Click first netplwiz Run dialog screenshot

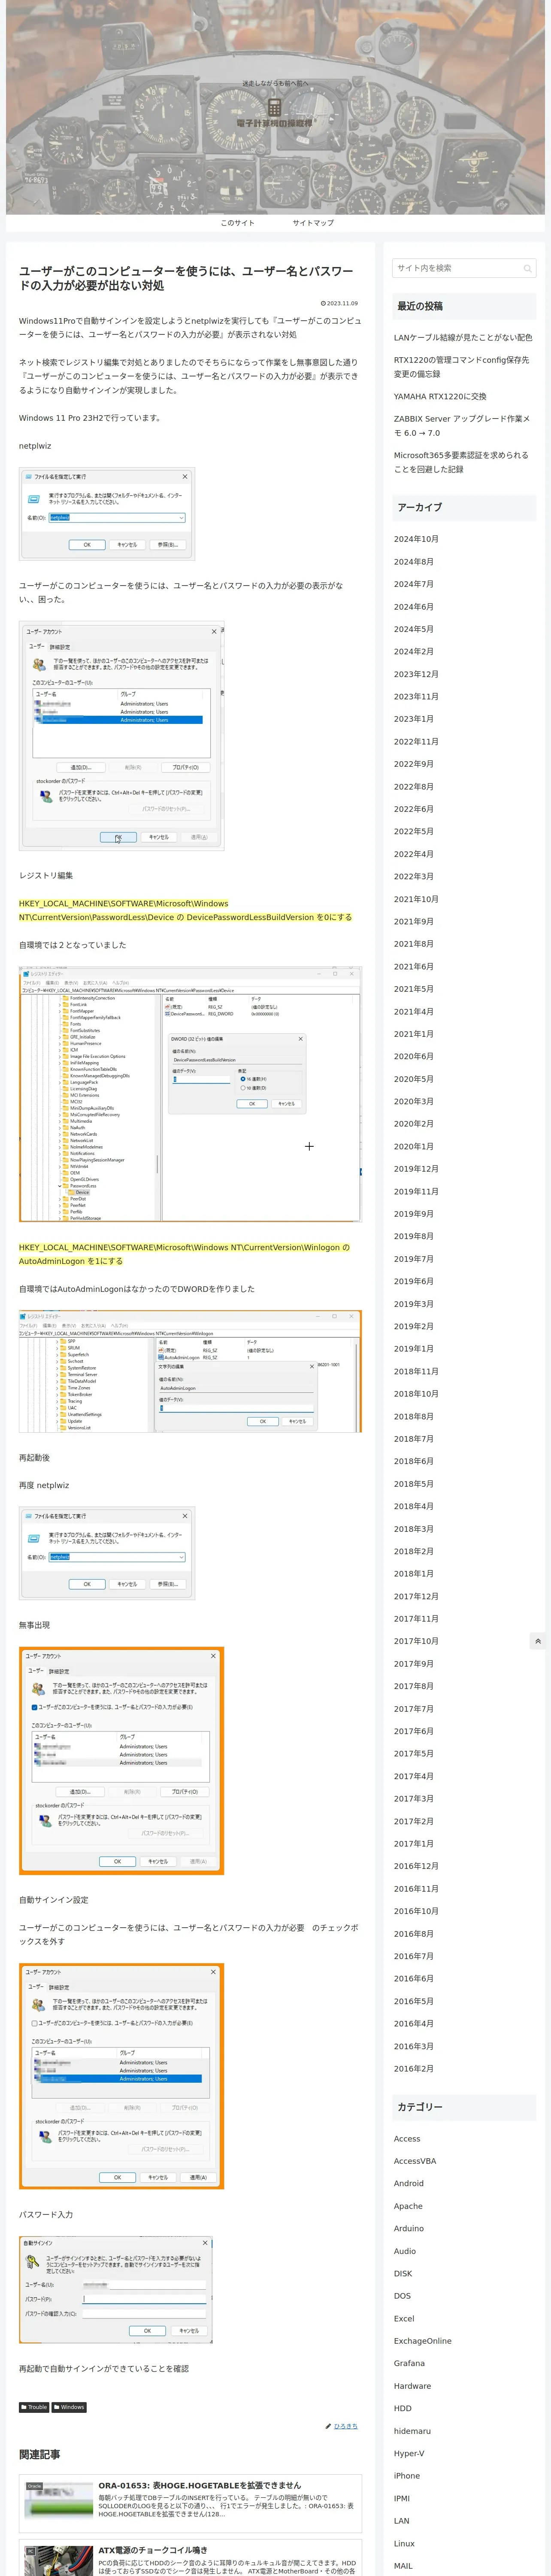(x=107, y=513)
